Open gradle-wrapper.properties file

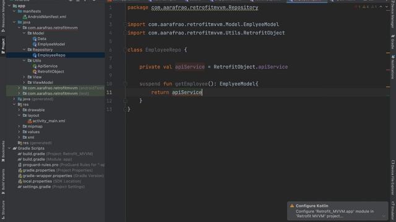[x=63, y=176]
